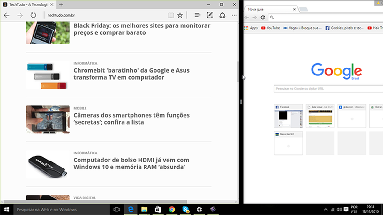Switch to Chrome on the taskbar
The image size is (383, 215).
(x=172, y=209)
